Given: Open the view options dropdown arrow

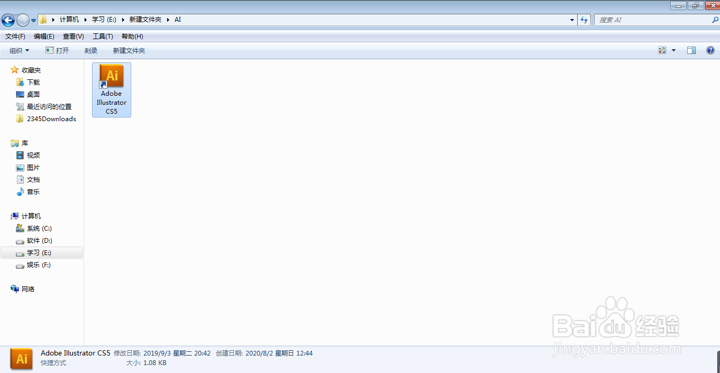Looking at the screenshot, I should (x=673, y=50).
